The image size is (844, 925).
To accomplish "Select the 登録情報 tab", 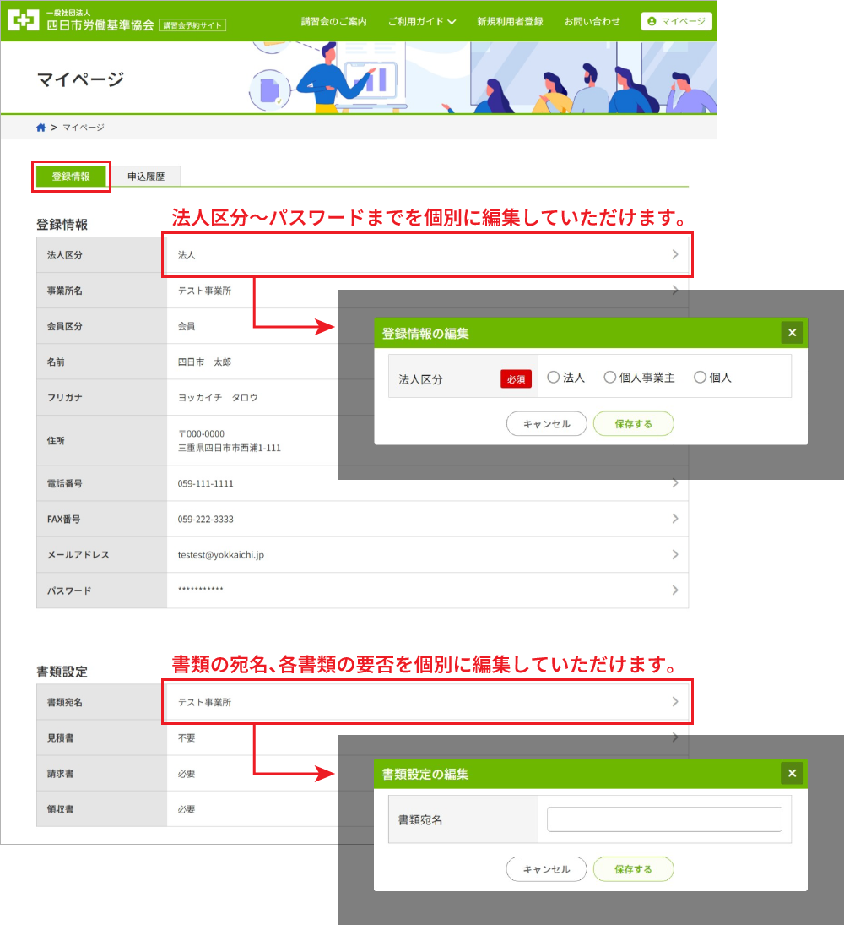I will (71, 177).
